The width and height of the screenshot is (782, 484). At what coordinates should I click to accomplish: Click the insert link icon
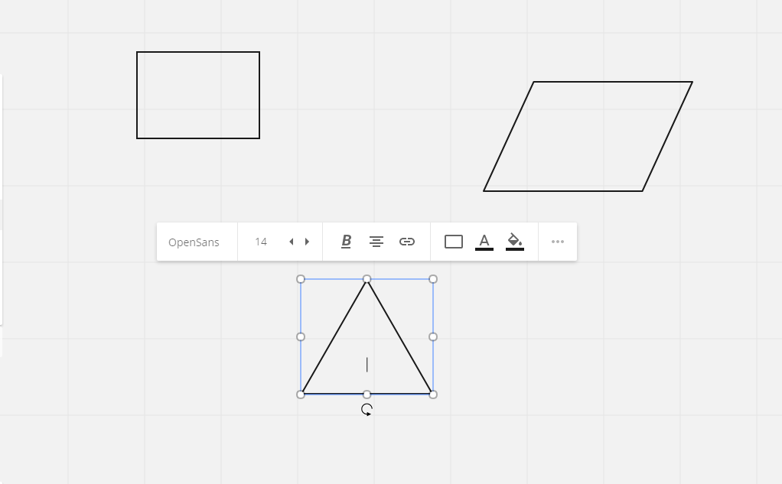pos(407,242)
